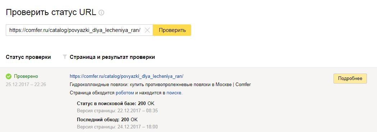Focus the URL input field
The image size is (377, 132).
[x=75, y=30]
